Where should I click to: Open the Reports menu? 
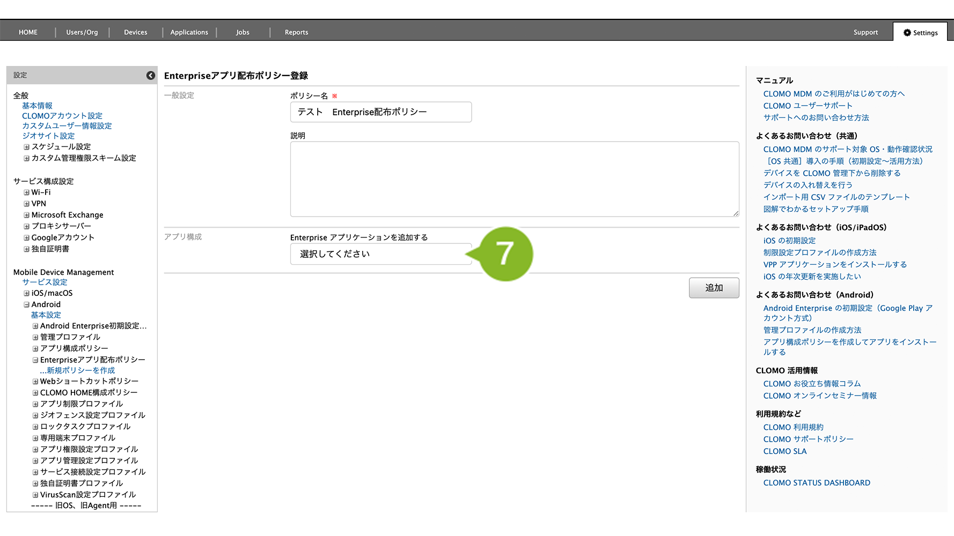pos(296,33)
